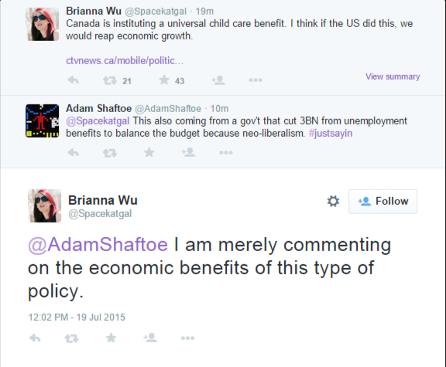446x367 pixels.
Task: Open Adam Shaftoe's pixel-art avatar
Action: click(x=43, y=121)
